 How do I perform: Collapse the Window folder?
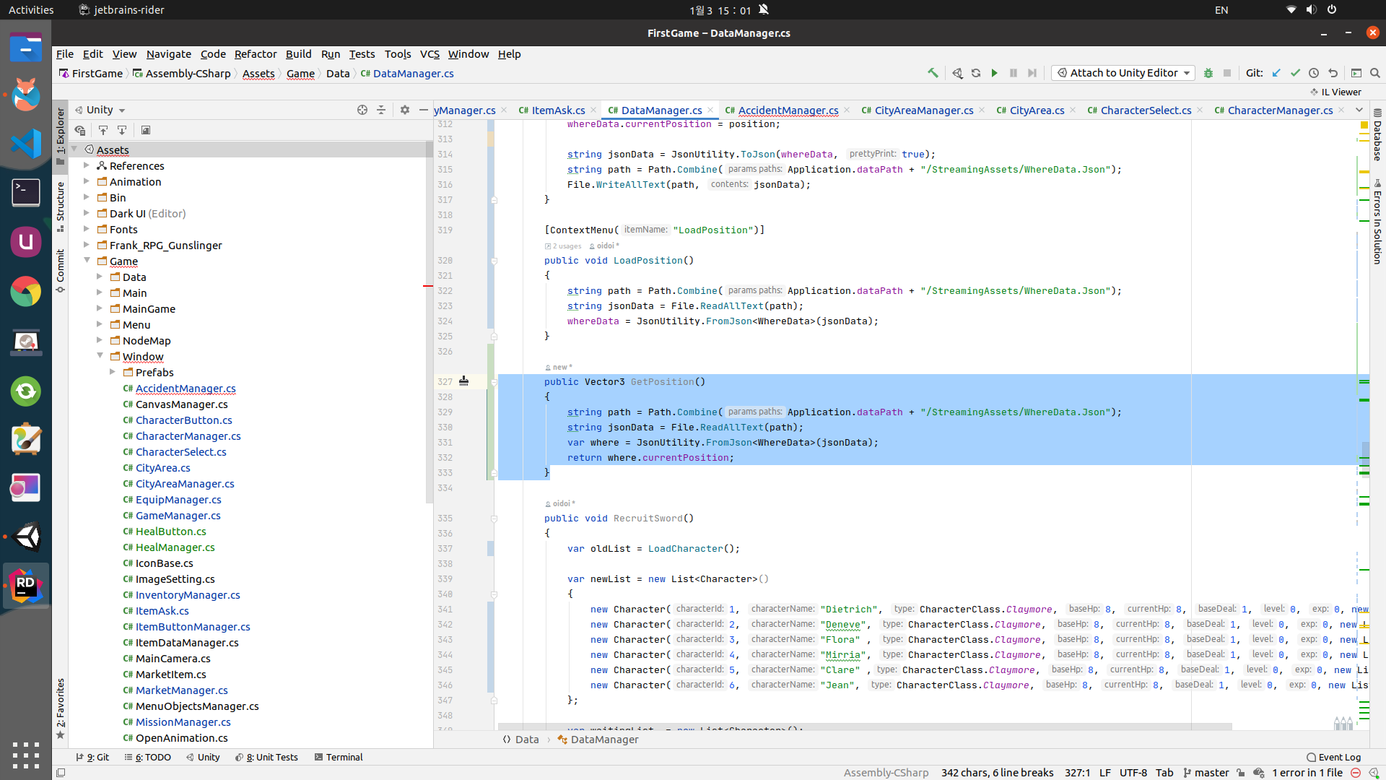100,356
